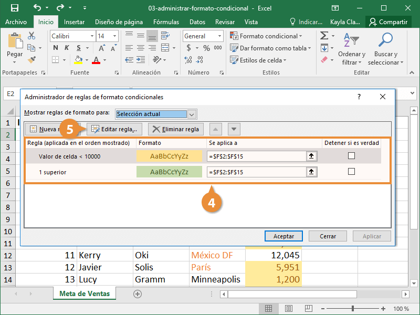Click the Name Box showing E2
Image resolution: width=420 pixels, height=315 pixels.
coord(10,94)
